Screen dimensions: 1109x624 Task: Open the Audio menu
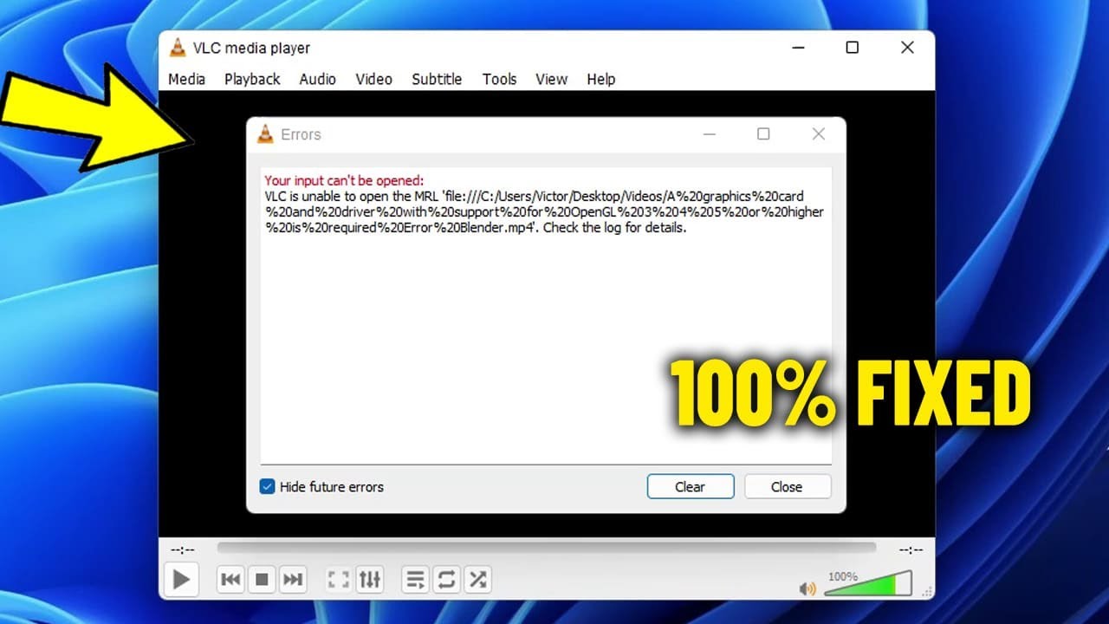[317, 79]
